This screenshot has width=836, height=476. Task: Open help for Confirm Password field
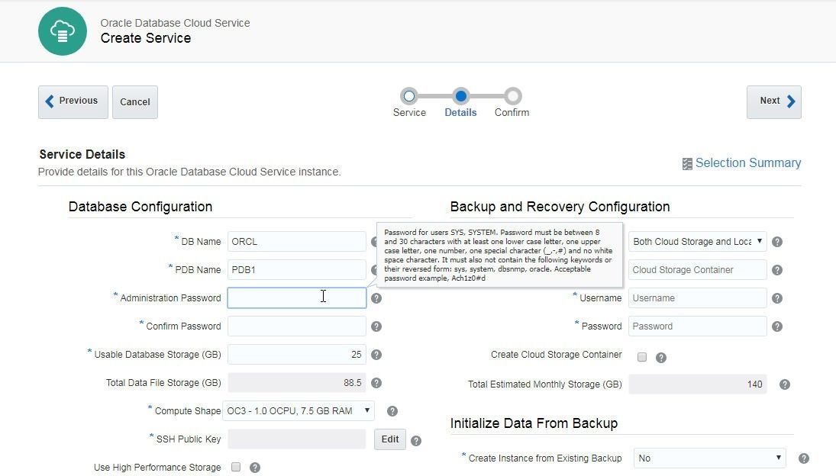point(376,326)
